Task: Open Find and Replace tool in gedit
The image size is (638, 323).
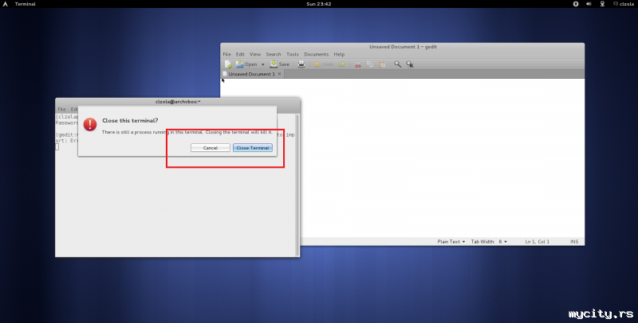Action: coord(410,64)
